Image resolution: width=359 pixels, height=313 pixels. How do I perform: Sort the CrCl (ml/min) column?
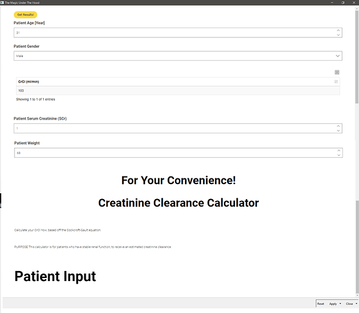pyautogui.click(x=336, y=81)
